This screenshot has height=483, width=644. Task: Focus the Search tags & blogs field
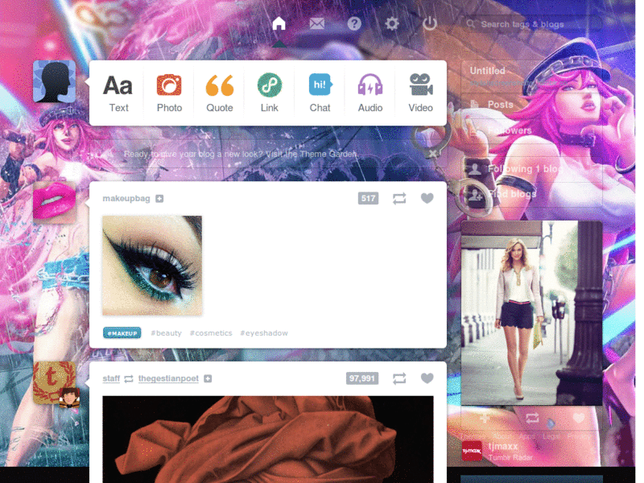tap(533, 24)
